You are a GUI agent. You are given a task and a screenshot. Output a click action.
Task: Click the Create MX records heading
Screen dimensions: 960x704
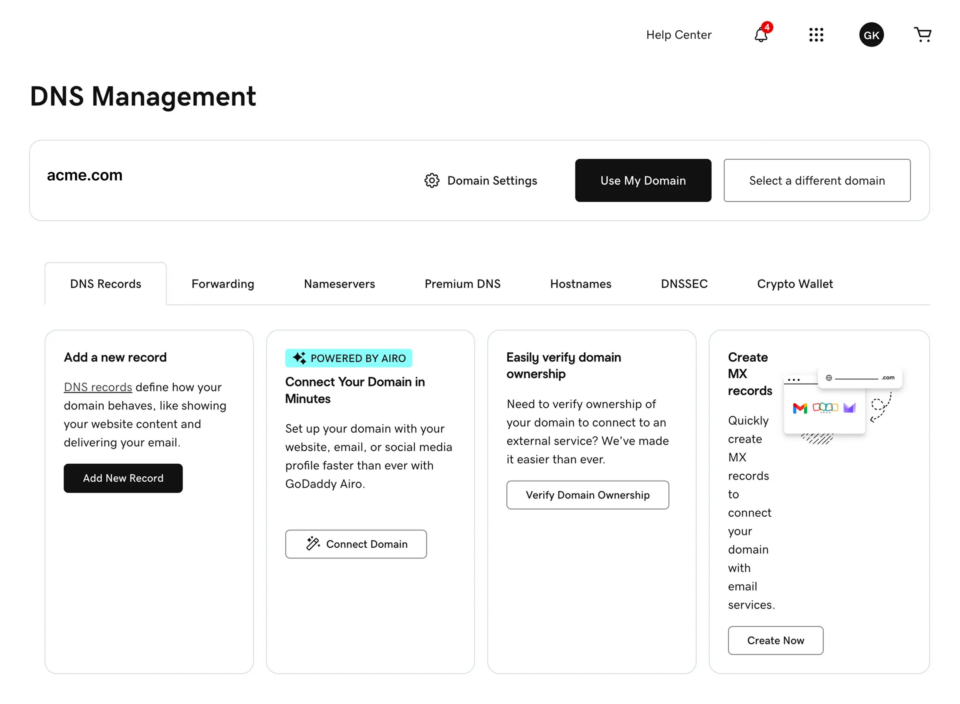click(750, 374)
